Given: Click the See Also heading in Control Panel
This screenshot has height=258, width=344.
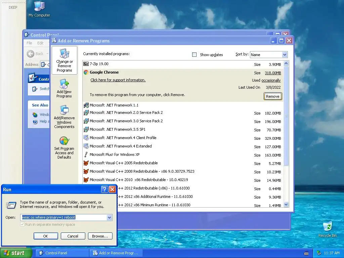Looking at the screenshot, I should coord(40,105).
